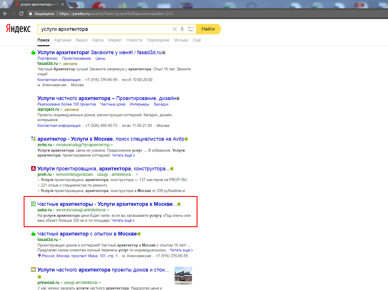Viewport: 388px width, 290px height.
Task: Open the 'Ещё' services menu
Action: pos(197,40)
